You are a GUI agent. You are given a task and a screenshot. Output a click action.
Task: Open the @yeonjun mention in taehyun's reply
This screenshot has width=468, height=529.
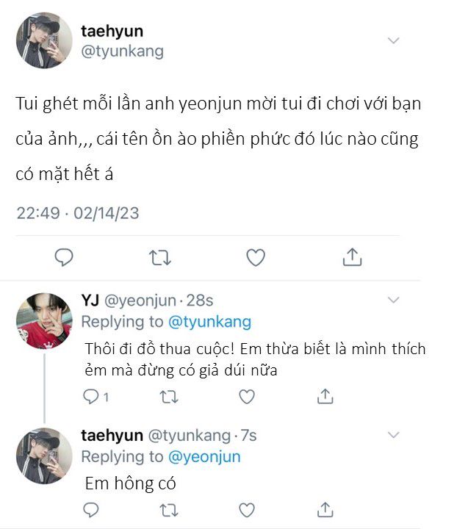click(205, 457)
